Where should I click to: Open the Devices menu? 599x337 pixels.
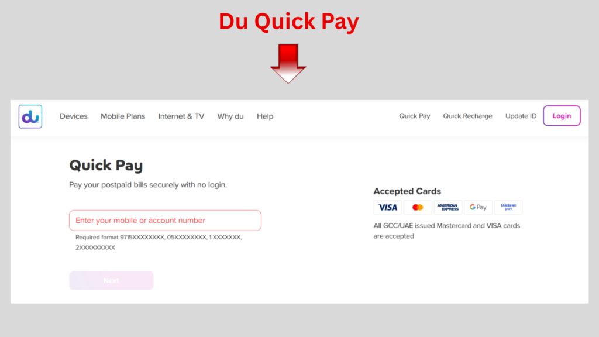tap(73, 116)
